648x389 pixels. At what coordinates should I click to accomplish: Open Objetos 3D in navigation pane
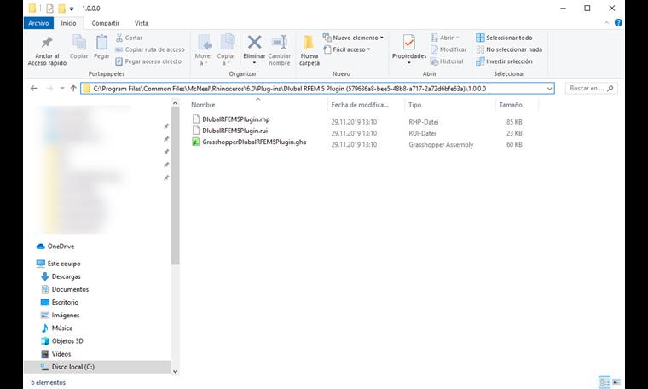(x=62, y=341)
